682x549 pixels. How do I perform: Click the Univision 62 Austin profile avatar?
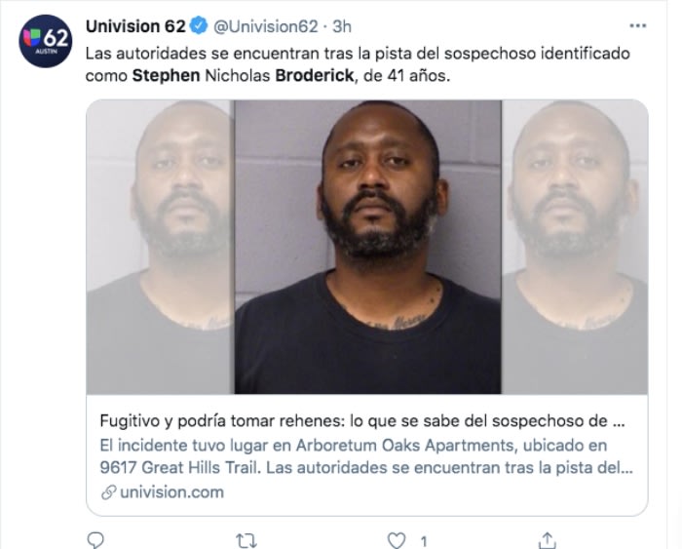45,41
